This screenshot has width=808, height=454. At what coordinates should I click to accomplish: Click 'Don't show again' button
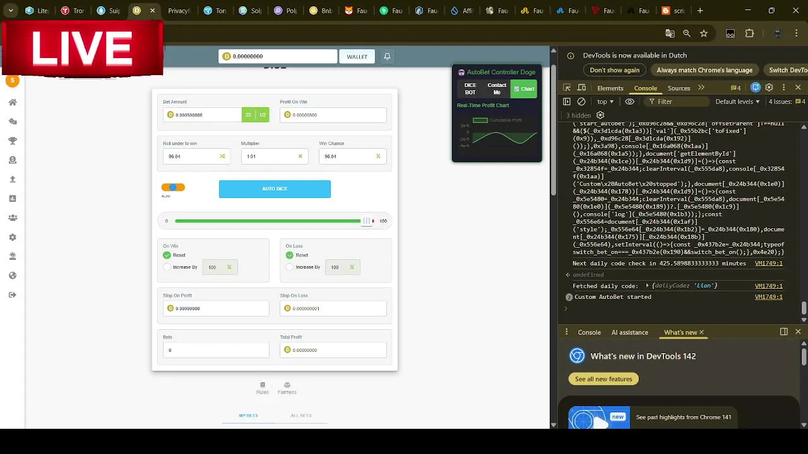point(614,70)
